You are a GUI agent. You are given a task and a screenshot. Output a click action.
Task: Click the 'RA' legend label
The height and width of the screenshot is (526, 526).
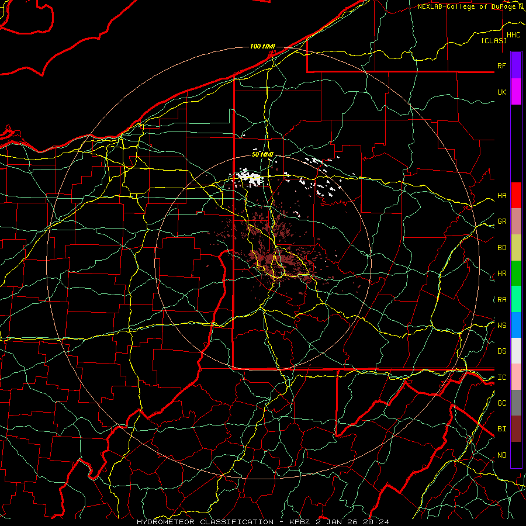pos(501,300)
